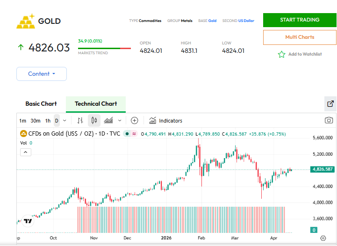Open chart settings gear at bottom right

[323, 238]
